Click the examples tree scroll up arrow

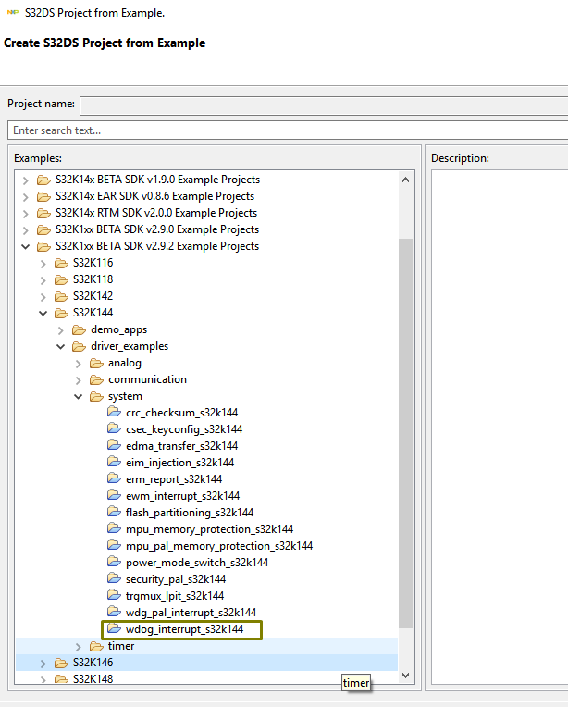pyautogui.click(x=406, y=180)
